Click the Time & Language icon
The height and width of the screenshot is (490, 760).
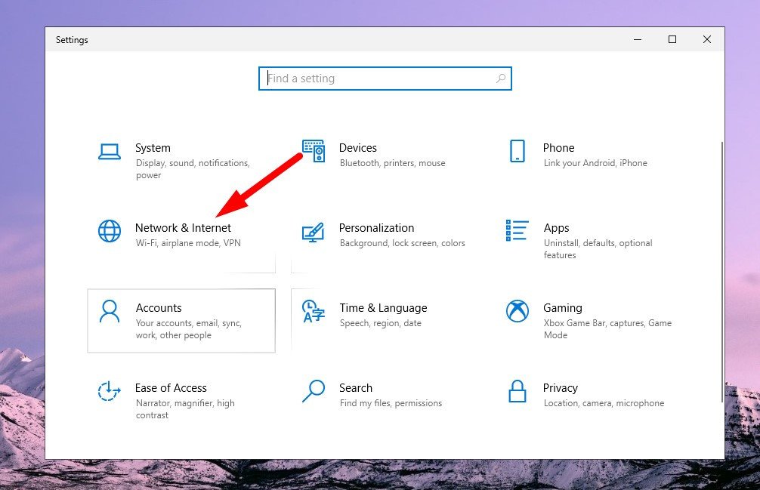[314, 311]
